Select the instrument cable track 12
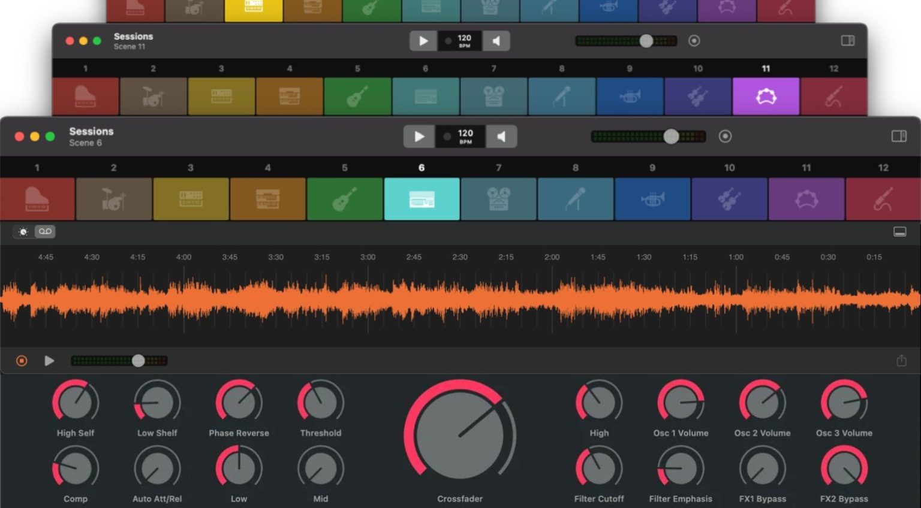The width and height of the screenshot is (921, 508). click(x=883, y=199)
